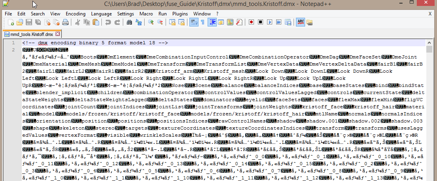Screen dimensions: 437x181
Task: Open the Document Map toolbar icon
Action: [x=230, y=22]
